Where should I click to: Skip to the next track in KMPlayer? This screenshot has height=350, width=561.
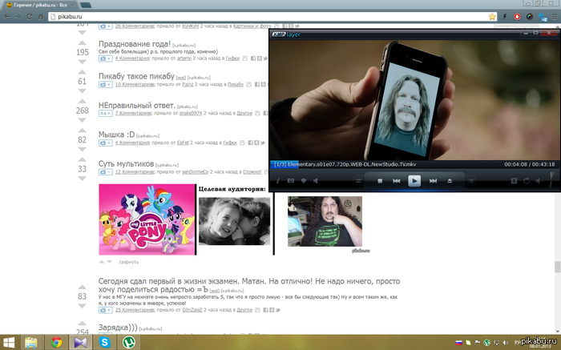pos(432,181)
